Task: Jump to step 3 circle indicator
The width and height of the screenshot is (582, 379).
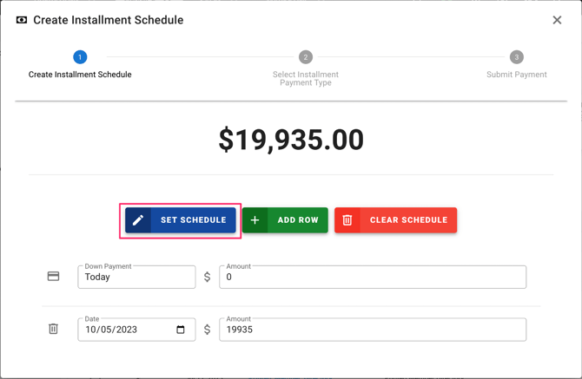Action: pyautogui.click(x=516, y=57)
